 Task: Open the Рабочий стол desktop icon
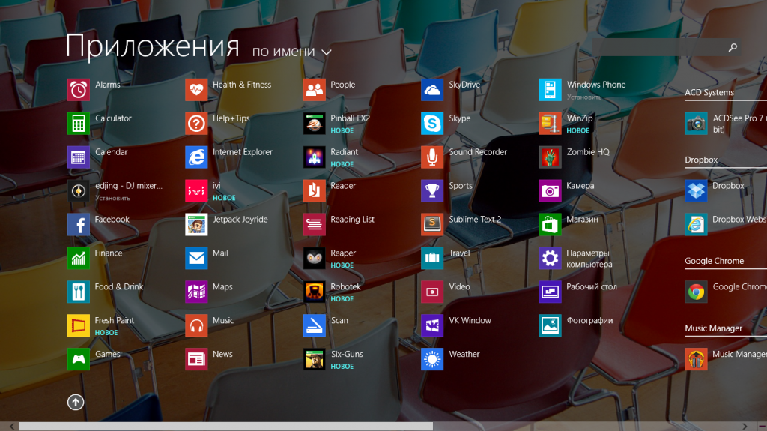point(550,292)
